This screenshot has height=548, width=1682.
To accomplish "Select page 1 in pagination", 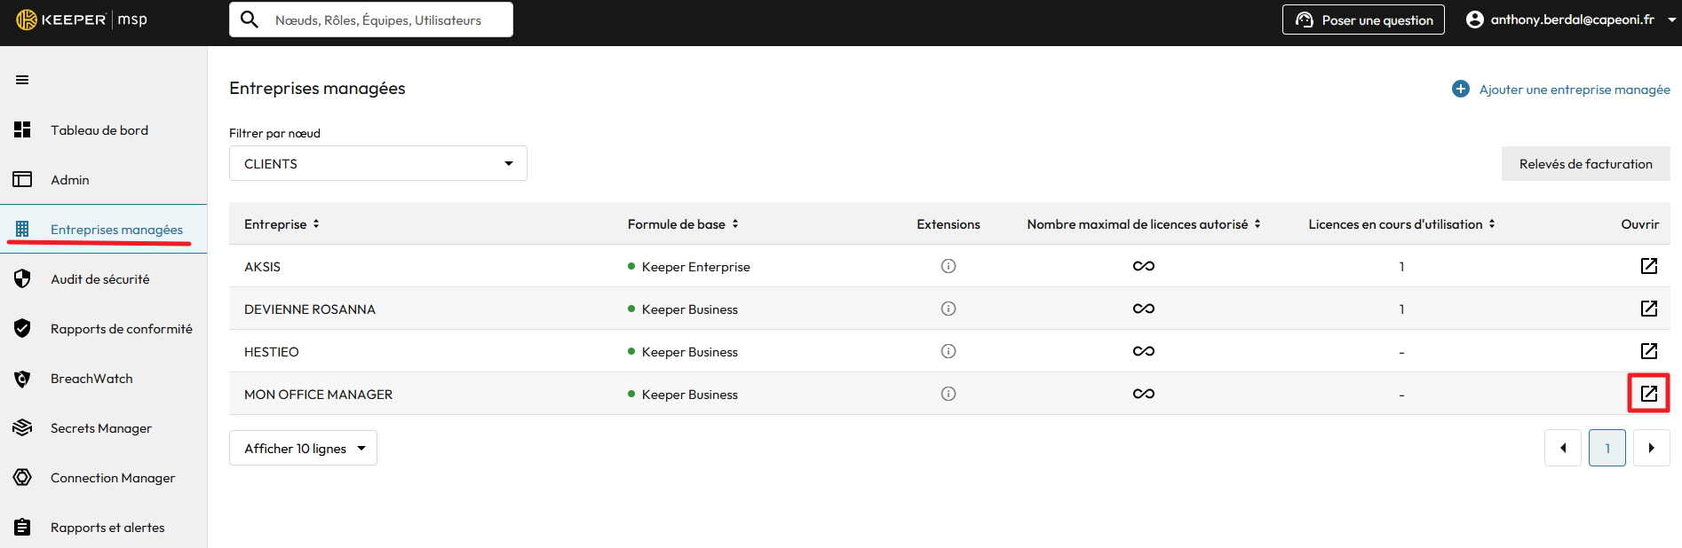I will [x=1607, y=448].
